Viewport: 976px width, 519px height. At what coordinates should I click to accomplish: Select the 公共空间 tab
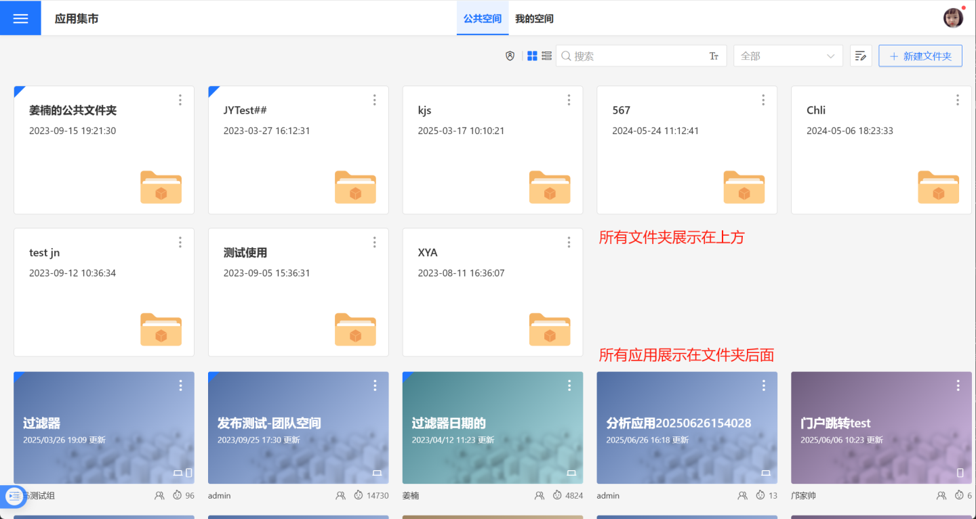[483, 19]
